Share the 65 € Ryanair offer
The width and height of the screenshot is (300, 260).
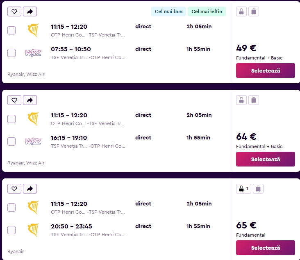pos(30,189)
